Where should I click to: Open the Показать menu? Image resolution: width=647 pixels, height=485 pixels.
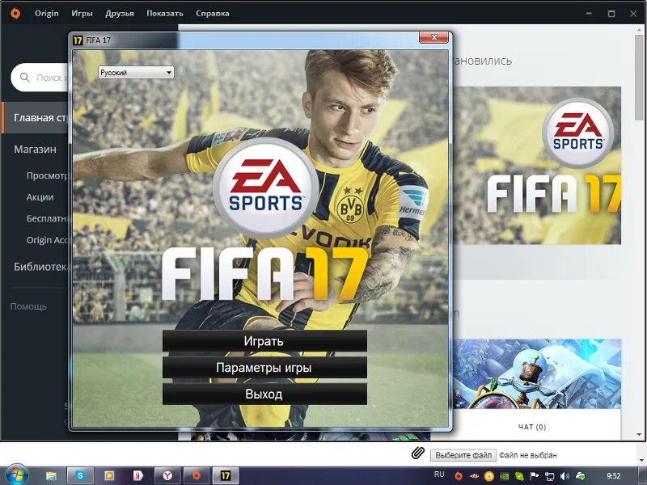pyautogui.click(x=165, y=13)
